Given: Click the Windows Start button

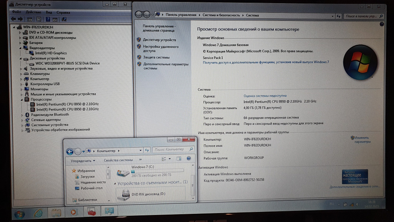Looking at the screenshot, I should 19,213.
